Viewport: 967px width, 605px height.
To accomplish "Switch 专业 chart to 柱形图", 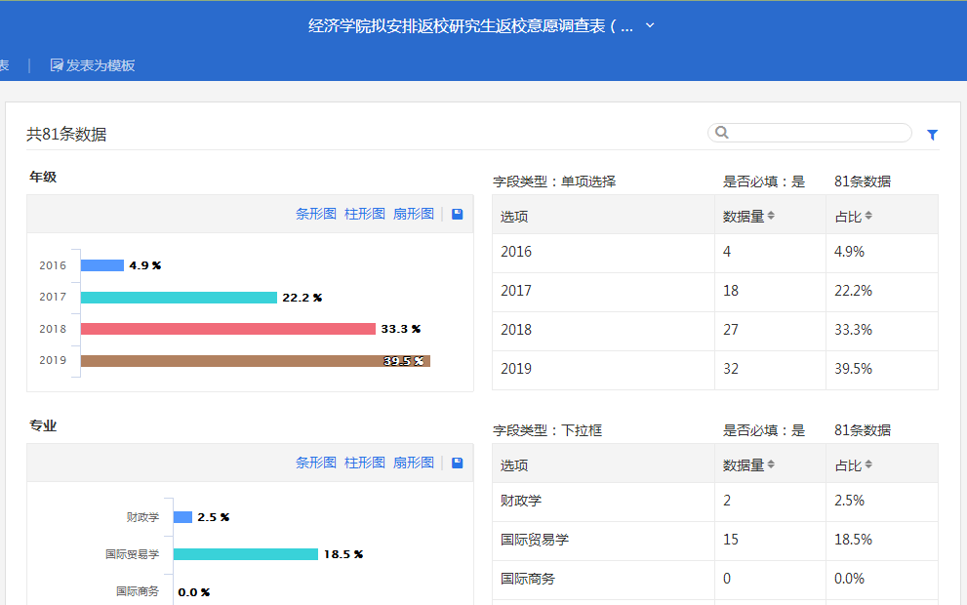I will point(365,463).
